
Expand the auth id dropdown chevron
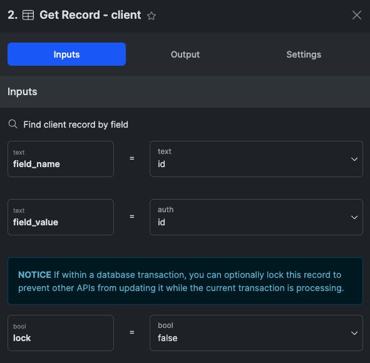pyautogui.click(x=354, y=217)
